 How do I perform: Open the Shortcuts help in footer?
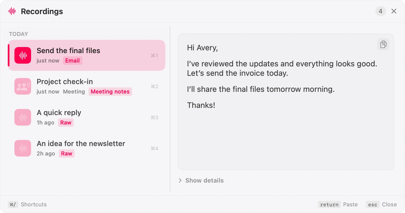pyautogui.click(x=27, y=204)
